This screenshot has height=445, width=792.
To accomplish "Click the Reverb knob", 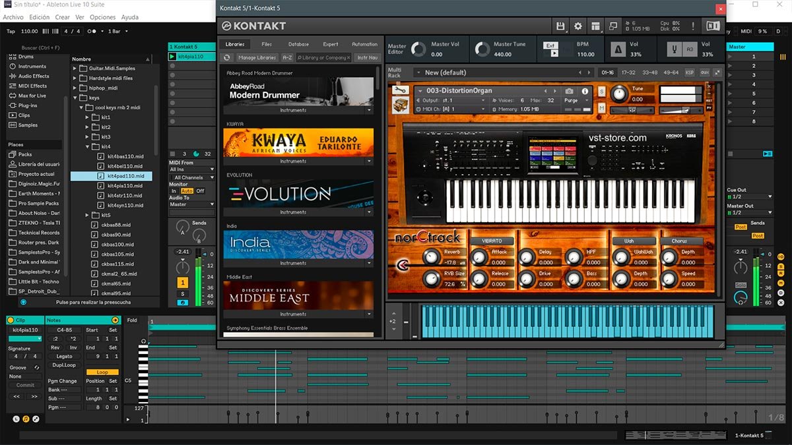I will point(432,257).
